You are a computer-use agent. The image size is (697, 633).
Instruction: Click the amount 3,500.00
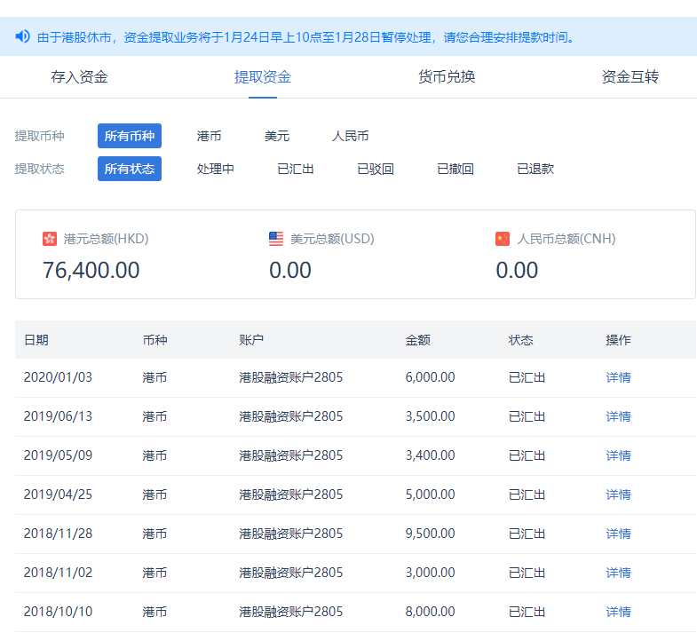pyautogui.click(x=430, y=416)
